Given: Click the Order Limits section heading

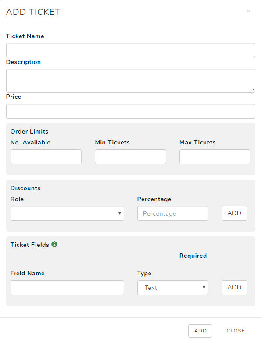Looking at the screenshot, I should pyautogui.click(x=29, y=131).
